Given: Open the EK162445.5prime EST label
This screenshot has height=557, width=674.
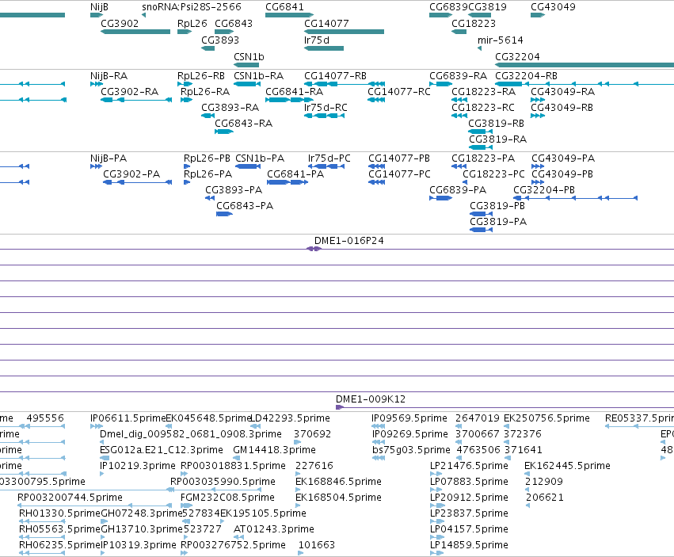Looking at the screenshot, I should 567,466.
